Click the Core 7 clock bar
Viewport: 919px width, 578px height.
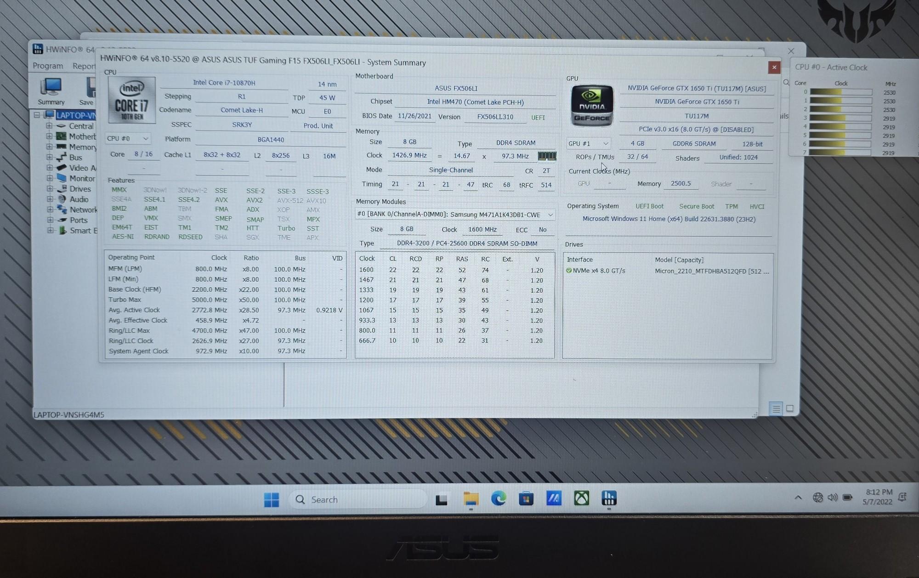[x=840, y=153]
